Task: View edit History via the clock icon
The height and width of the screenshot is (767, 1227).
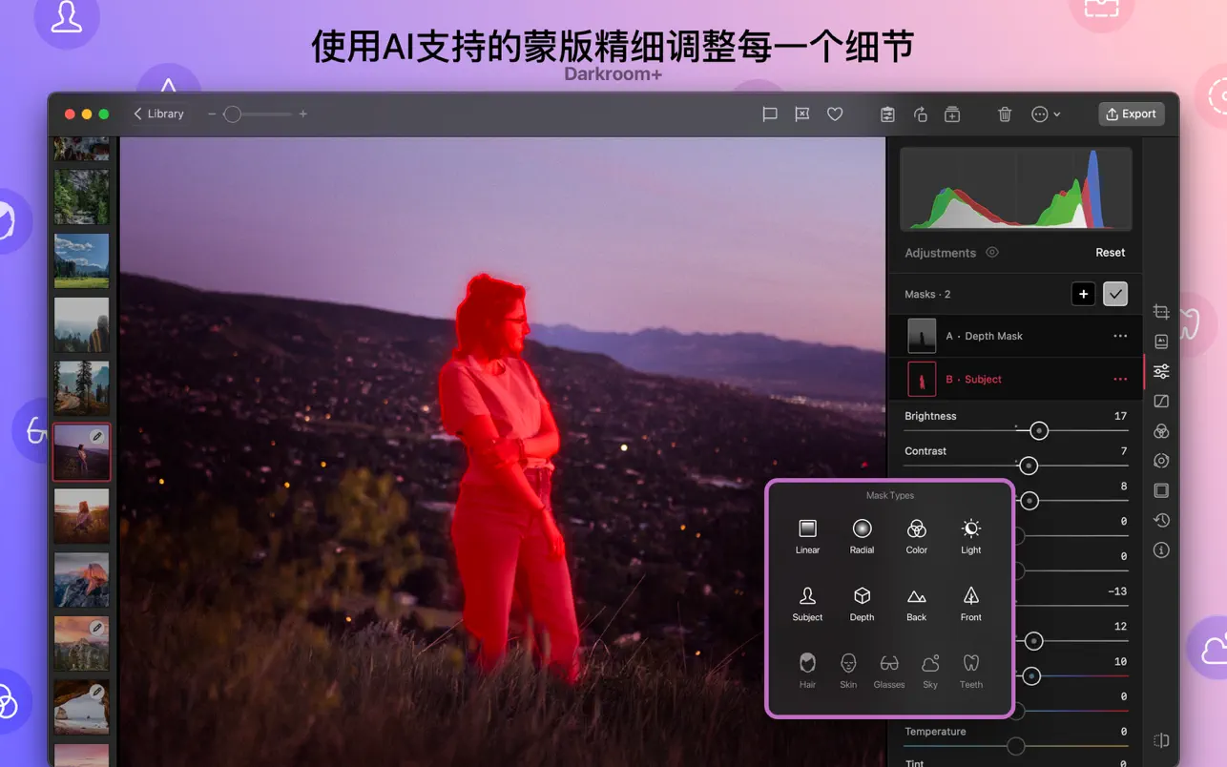Action: click(1160, 520)
